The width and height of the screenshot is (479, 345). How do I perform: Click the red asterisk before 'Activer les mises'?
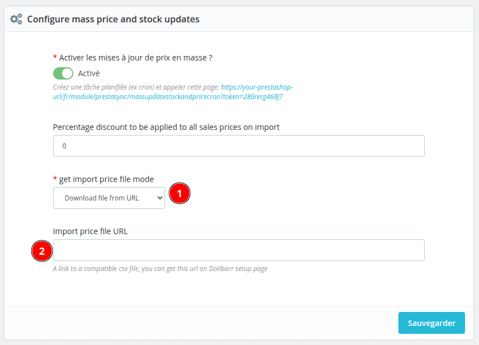pyautogui.click(x=55, y=58)
